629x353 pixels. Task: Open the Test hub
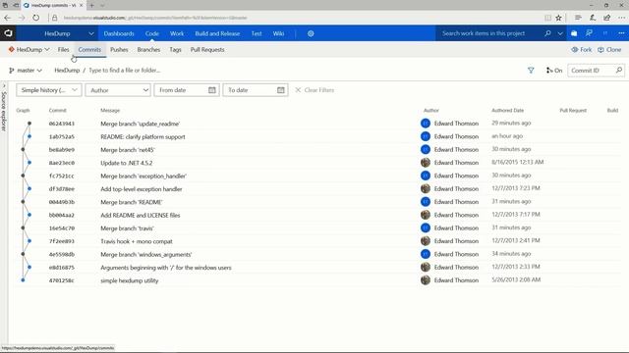tap(257, 33)
